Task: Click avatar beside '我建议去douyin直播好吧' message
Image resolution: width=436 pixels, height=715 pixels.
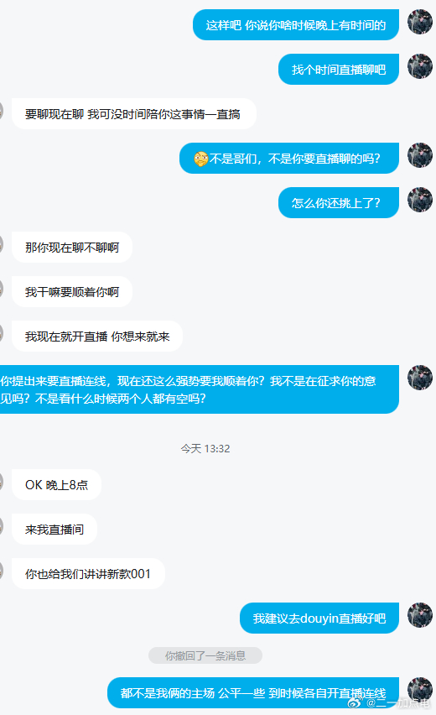Action: tap(419, 615)
